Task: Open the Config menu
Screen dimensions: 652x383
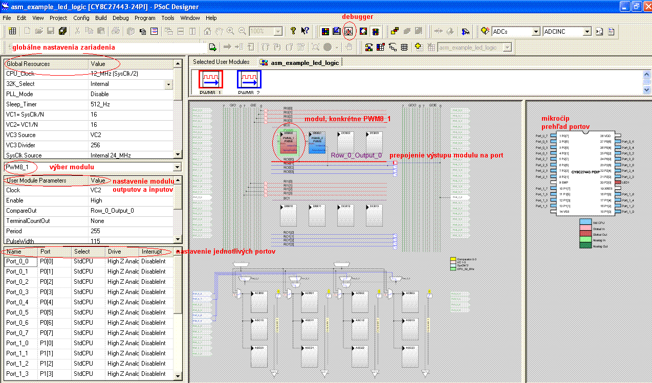Action: (x=81, y=18)
